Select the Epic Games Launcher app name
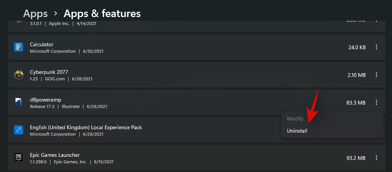 pyautogui.click(x=55, y=155)
